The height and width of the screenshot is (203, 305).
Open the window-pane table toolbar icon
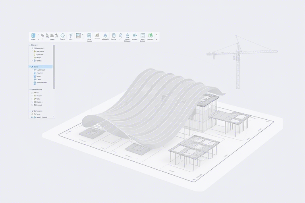pos(78,35)
